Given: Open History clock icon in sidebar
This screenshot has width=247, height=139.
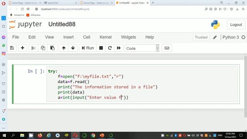Looking at the screenshot, I should (x=3, y=92).
